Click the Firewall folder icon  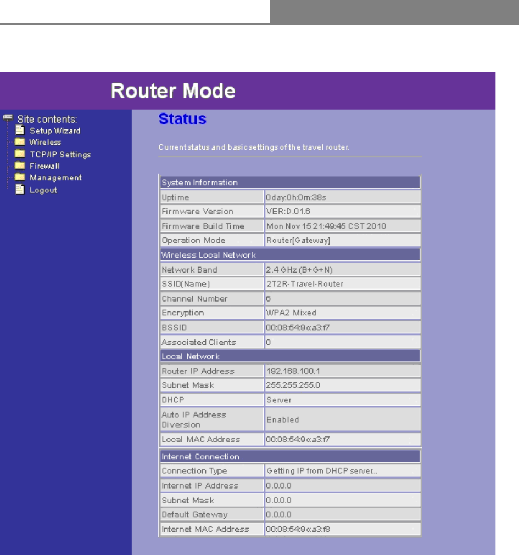coord(20,166)
